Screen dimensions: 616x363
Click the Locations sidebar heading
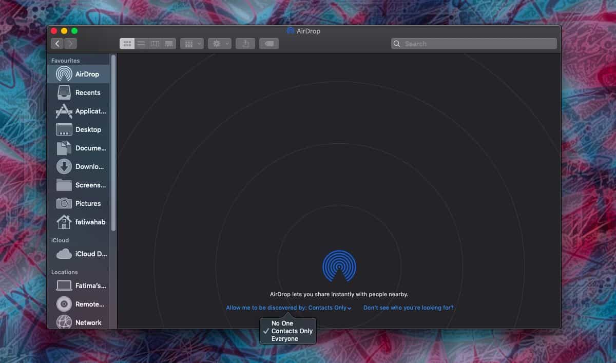tap(65, 272)
